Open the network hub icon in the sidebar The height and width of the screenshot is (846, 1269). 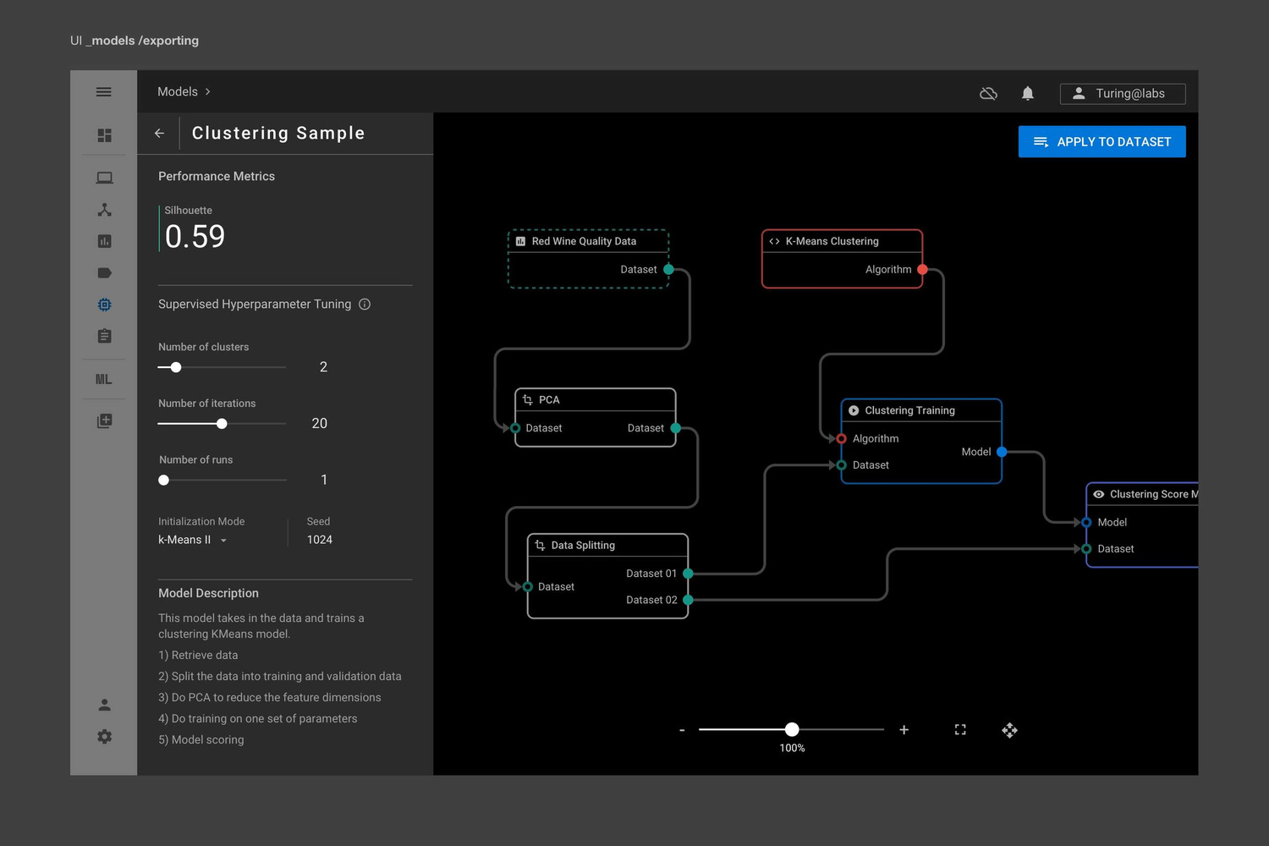pos(104,210)
